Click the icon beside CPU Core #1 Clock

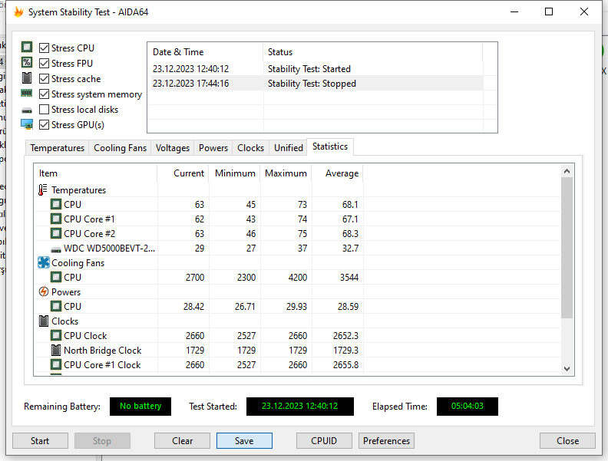point(56,365)
